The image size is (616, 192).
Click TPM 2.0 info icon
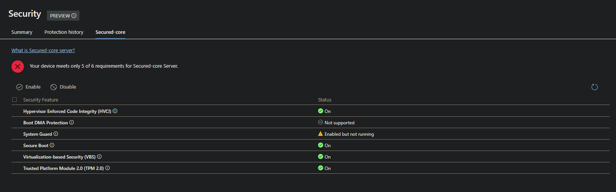pyautogui.click(x=108, y=168)
